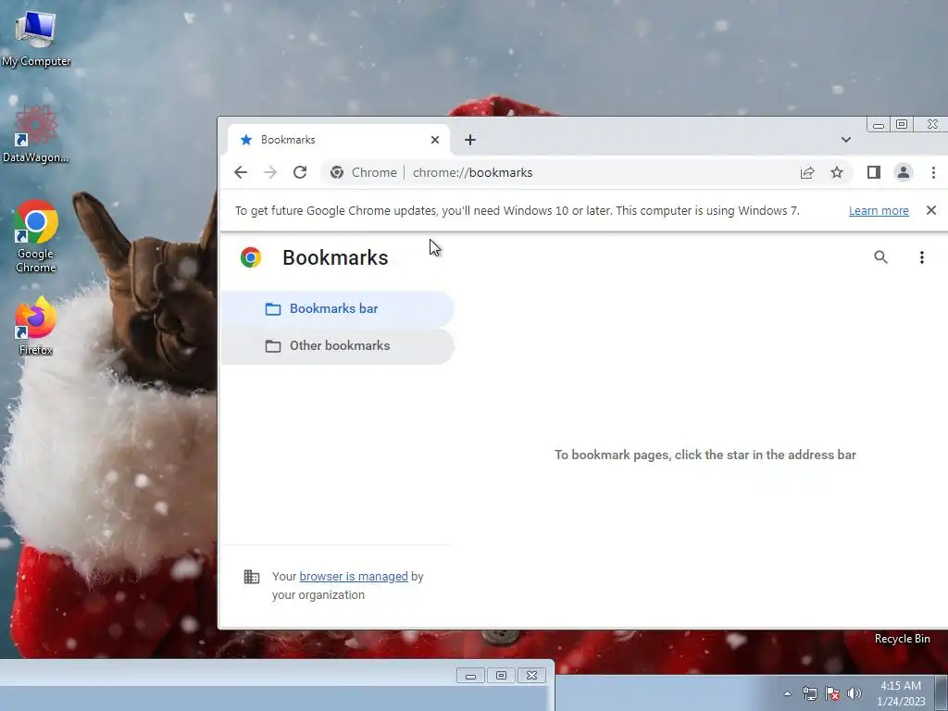Image resolution: width=948 pixels, height=711 pixels.
Task: Click the organization building icon
Action: [x=252, y=576]
